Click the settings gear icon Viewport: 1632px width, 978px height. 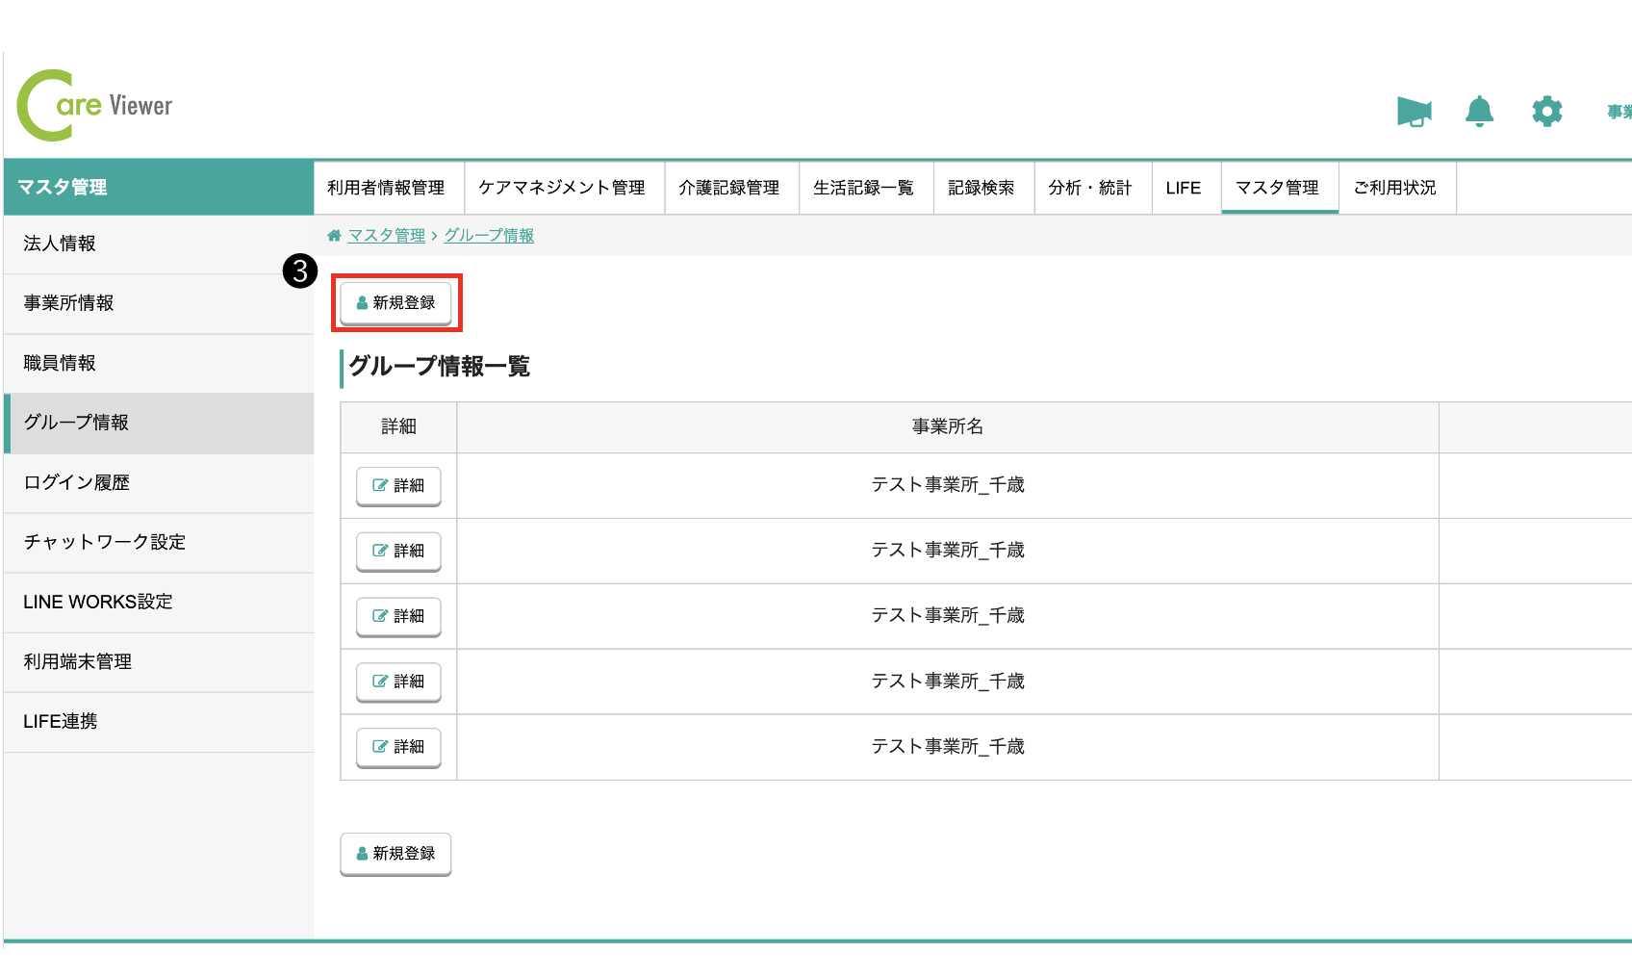click(1546, 112)
